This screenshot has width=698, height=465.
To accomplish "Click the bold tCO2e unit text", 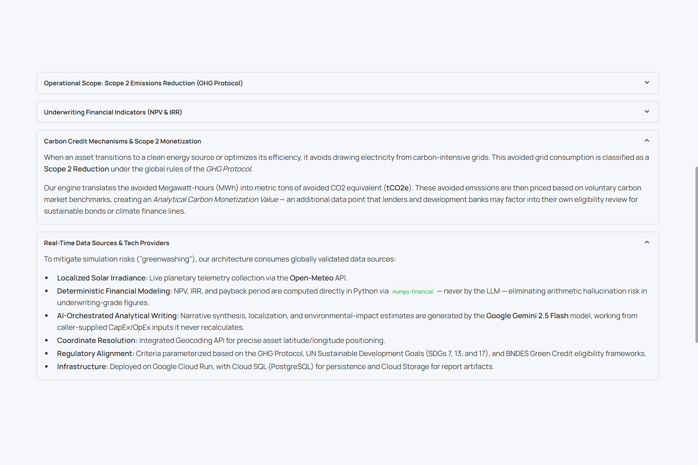I will [x=397, y=188].
